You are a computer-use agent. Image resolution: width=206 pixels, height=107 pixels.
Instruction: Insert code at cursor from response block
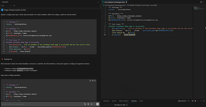coord(93,80)
